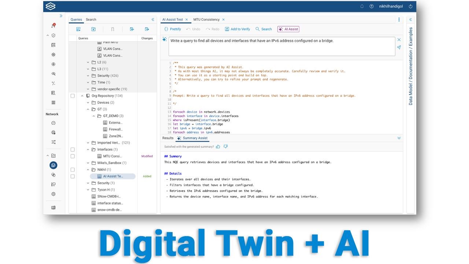Click the thumbs up feedback icon

coord(218,147)
